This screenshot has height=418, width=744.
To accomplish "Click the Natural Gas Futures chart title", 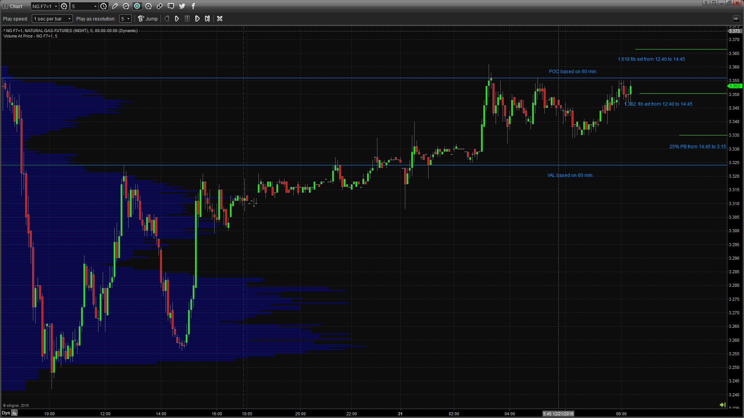I will (x=70, y=31).
